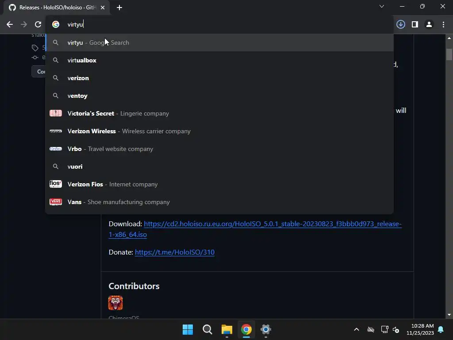
Task: Go back to the previous page
Action: [x=10, y=25]
